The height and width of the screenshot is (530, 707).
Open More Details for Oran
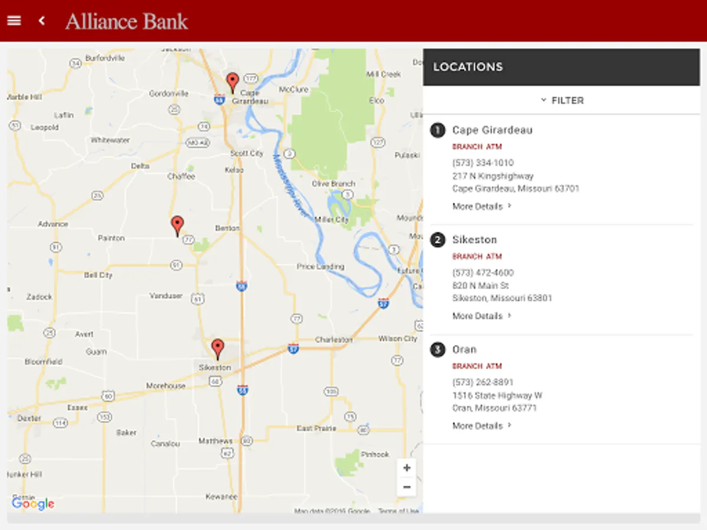click(477, 425)
